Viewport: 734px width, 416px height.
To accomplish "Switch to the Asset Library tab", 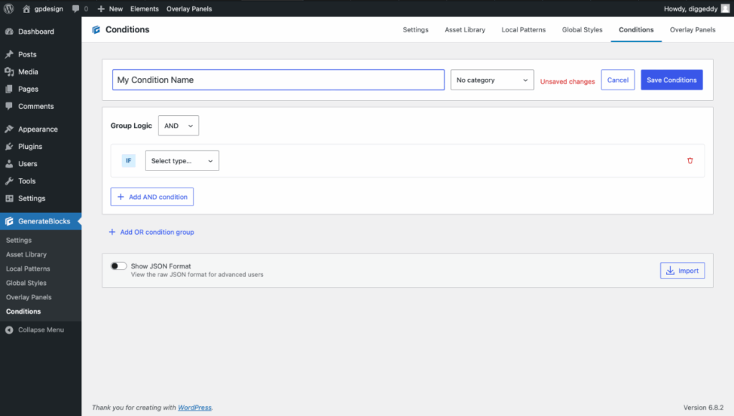I will (x=464, y=29).
